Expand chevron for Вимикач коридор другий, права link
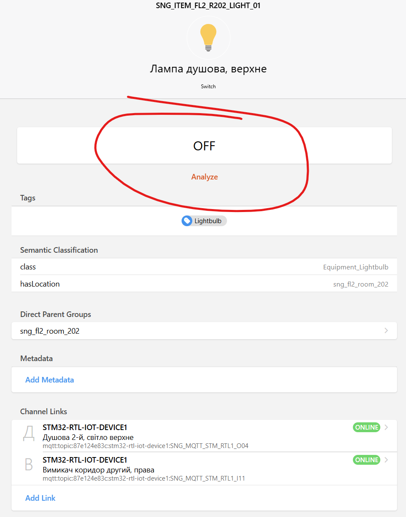The height and width of the screenshot is (517, 406). (386, 460)
